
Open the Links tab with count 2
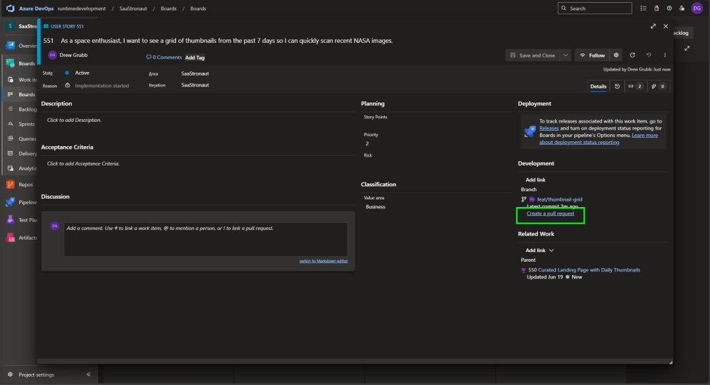point(635,87)
